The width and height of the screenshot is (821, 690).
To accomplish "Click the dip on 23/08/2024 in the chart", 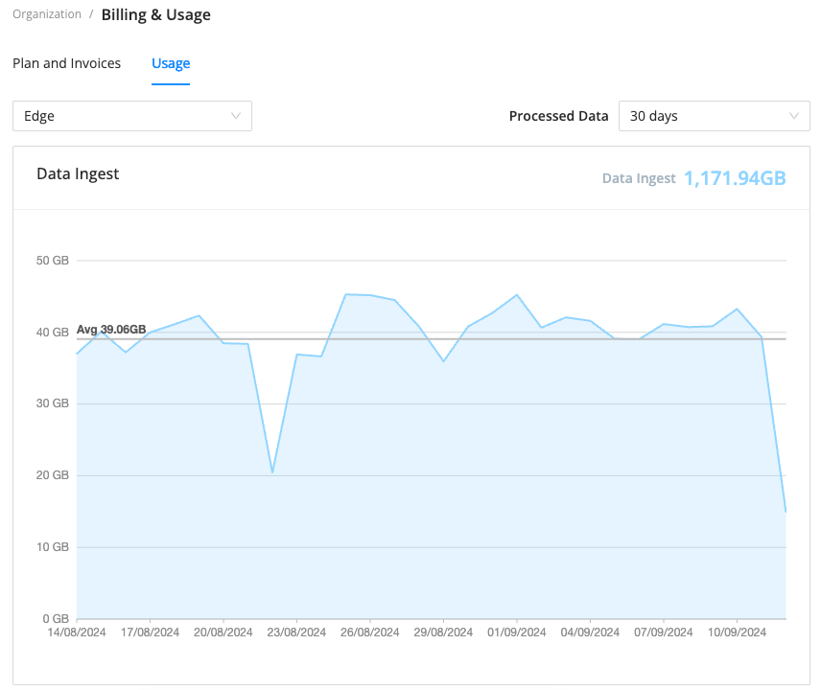I will click(271, 471).
